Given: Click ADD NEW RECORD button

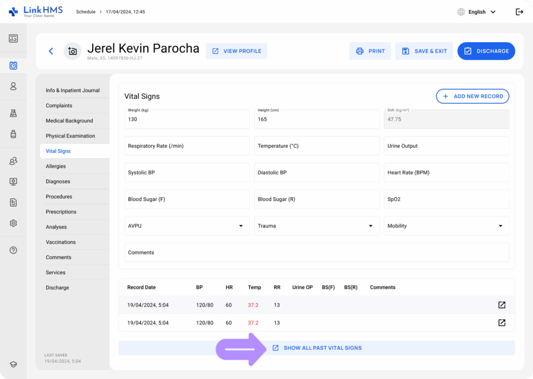Looking at the screenshot, I should 473,96.
